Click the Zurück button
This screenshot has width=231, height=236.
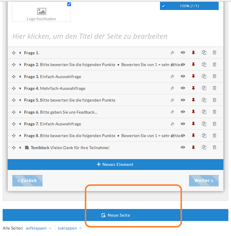tap(27, 181)
